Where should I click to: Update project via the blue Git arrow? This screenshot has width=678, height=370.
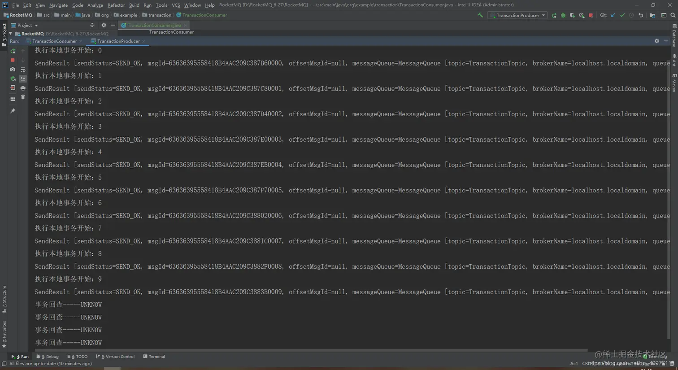click(613, 15)
